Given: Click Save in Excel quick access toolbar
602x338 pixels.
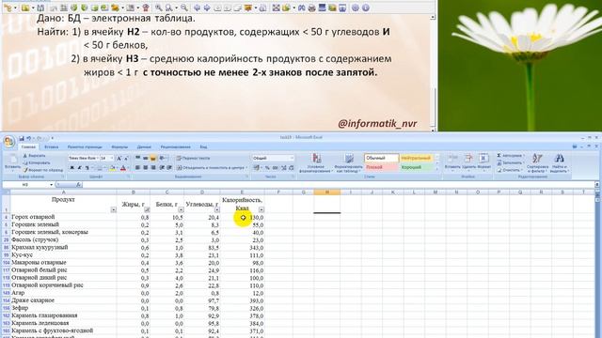Looking at the screenshot, I should coord(22,138).
